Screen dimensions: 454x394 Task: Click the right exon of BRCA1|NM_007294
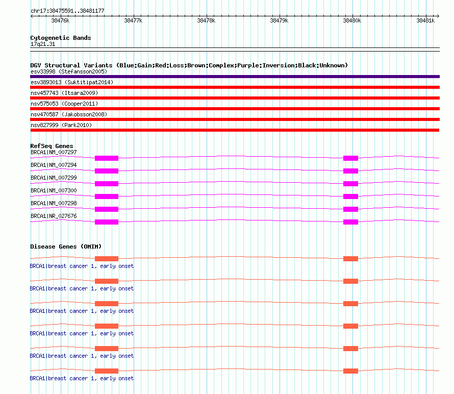point(350,171)
